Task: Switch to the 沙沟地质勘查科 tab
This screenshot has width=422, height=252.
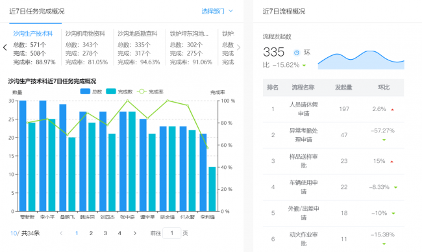Action: click(137, 34)
